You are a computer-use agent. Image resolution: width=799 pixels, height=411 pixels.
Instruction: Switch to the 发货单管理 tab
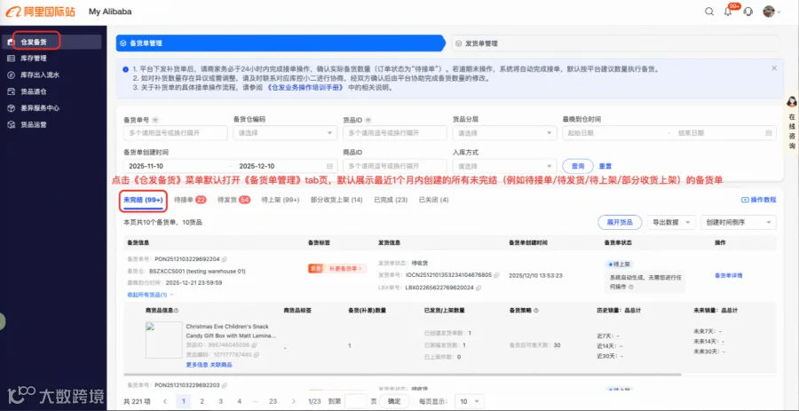pyautogui.click(x=615, y=43)
